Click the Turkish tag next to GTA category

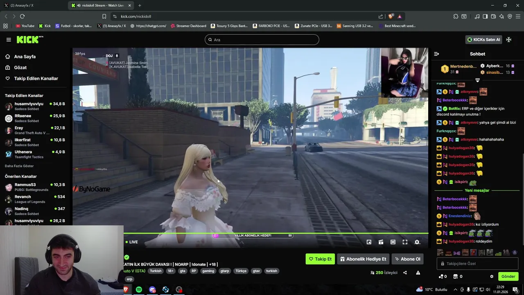[x=156, y=271]
